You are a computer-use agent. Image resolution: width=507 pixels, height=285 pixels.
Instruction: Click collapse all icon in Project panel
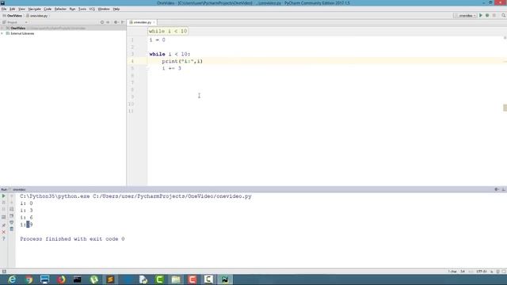click(108, 22)
